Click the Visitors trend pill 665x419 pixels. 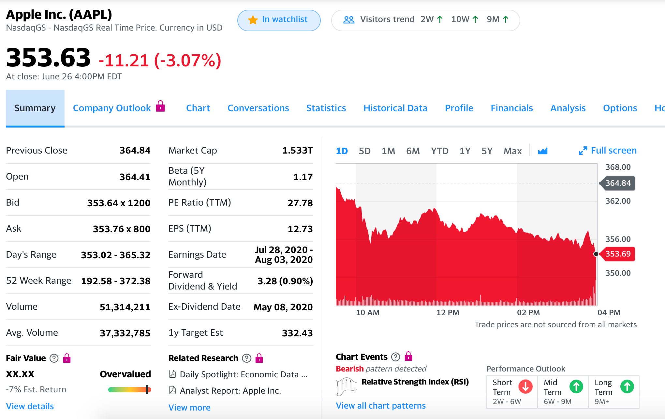pos(425,20)
